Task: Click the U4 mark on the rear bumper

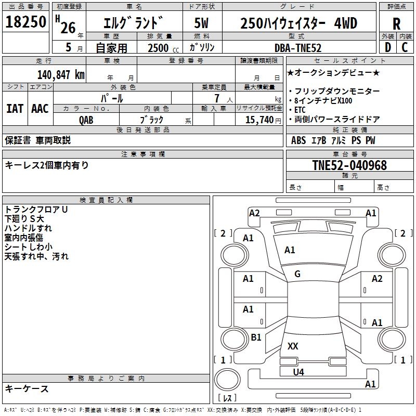Action: (298, 372)
